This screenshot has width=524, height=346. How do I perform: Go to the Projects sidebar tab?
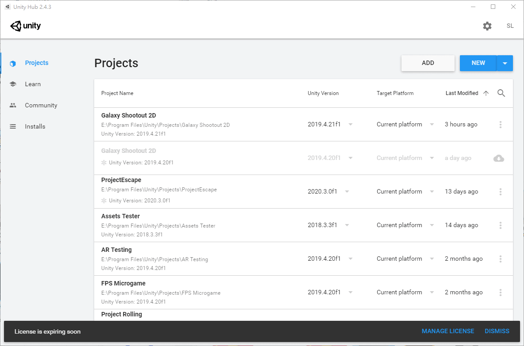pyautogui.click(x=37, y=63)
